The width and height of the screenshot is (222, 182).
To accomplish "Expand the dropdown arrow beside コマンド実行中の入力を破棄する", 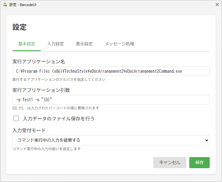I will tap(206, 140).
